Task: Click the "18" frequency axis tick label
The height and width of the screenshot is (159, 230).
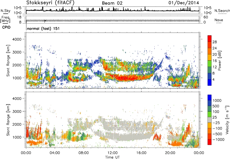Action: click(19, 17)
